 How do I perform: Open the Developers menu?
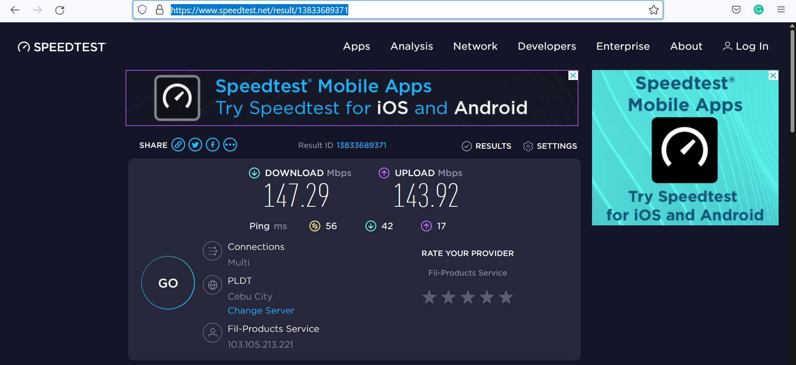tap(547, 46)
